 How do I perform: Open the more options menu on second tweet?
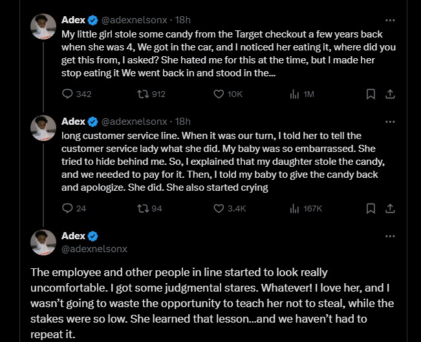pos(389,122)
